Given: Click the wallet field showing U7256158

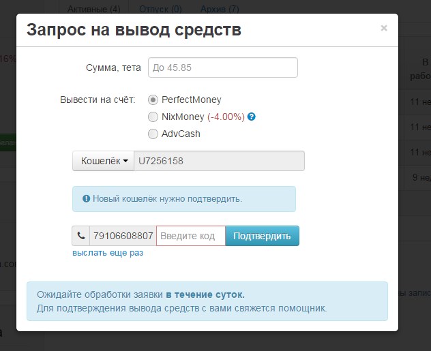Looking at the screenshot, I should tap(219, 161).
